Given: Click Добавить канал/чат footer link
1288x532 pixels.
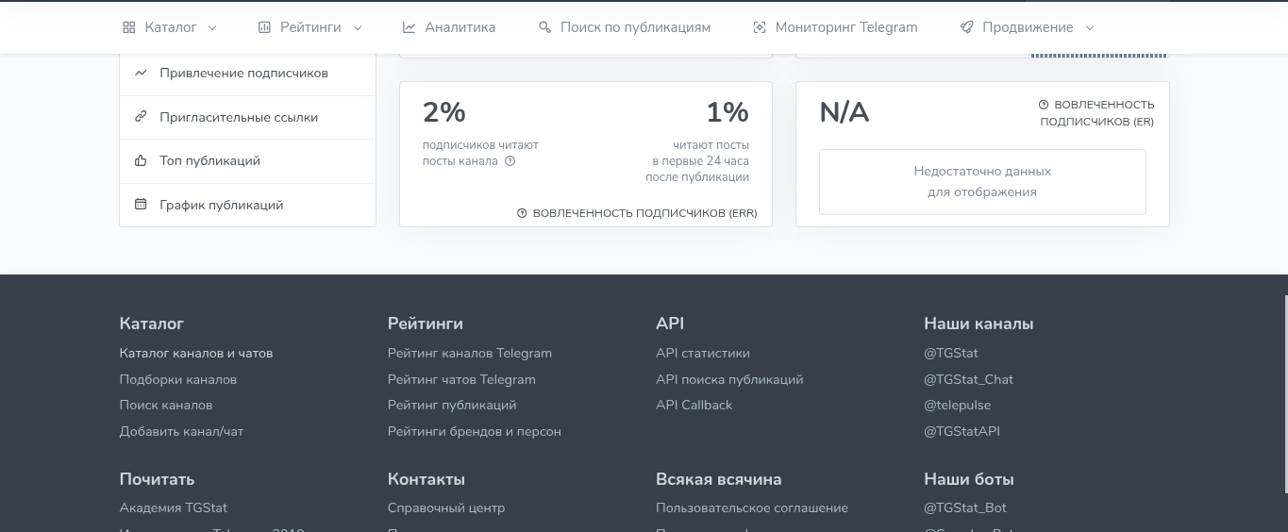Looking at the screenshot, I should pos(181,431).
